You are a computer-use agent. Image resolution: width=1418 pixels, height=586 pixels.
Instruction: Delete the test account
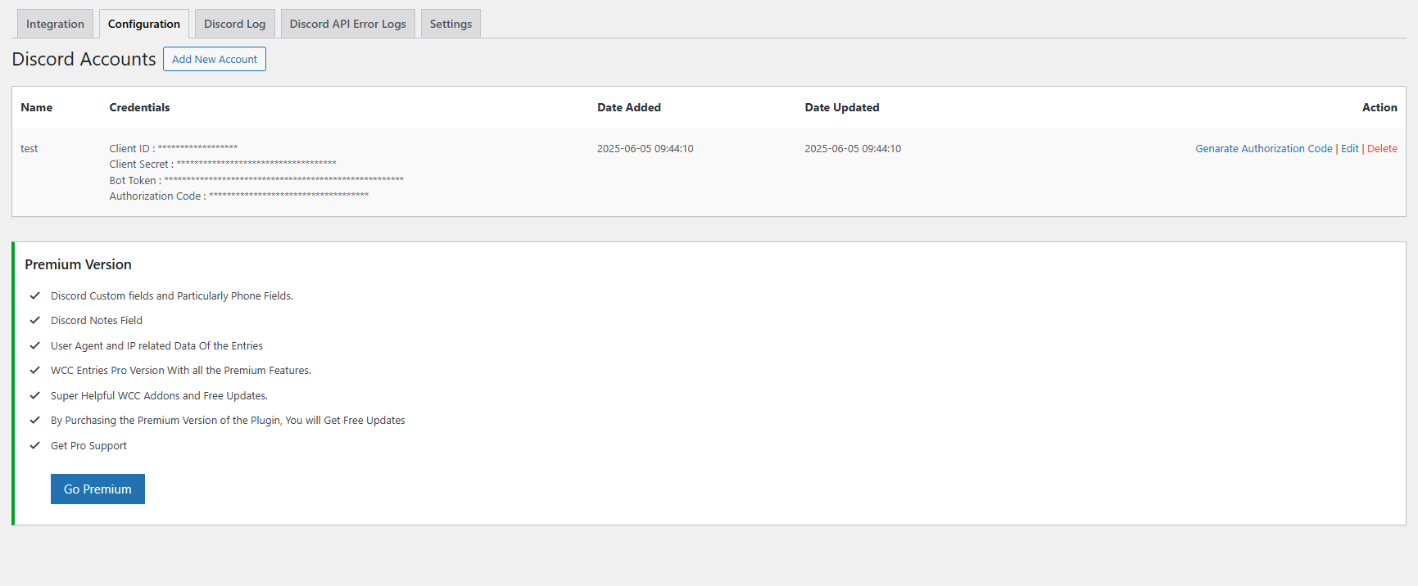coord(1382,149)
